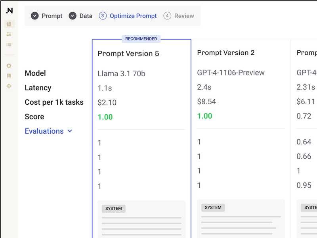Collapse the Evaluations chevron arrow

coord(70,131)
